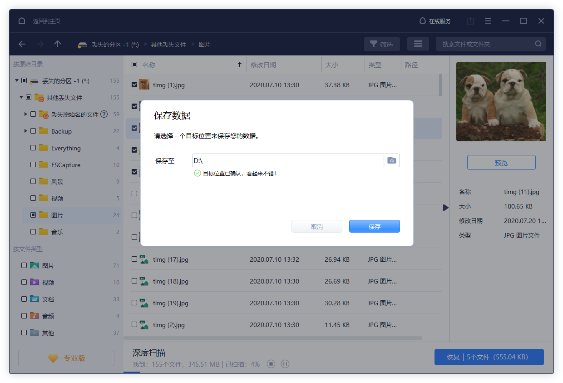The width and height of the screenshot is (563, 383).
Task: Expand the Backup folder tree node
Action: [26, 131]
